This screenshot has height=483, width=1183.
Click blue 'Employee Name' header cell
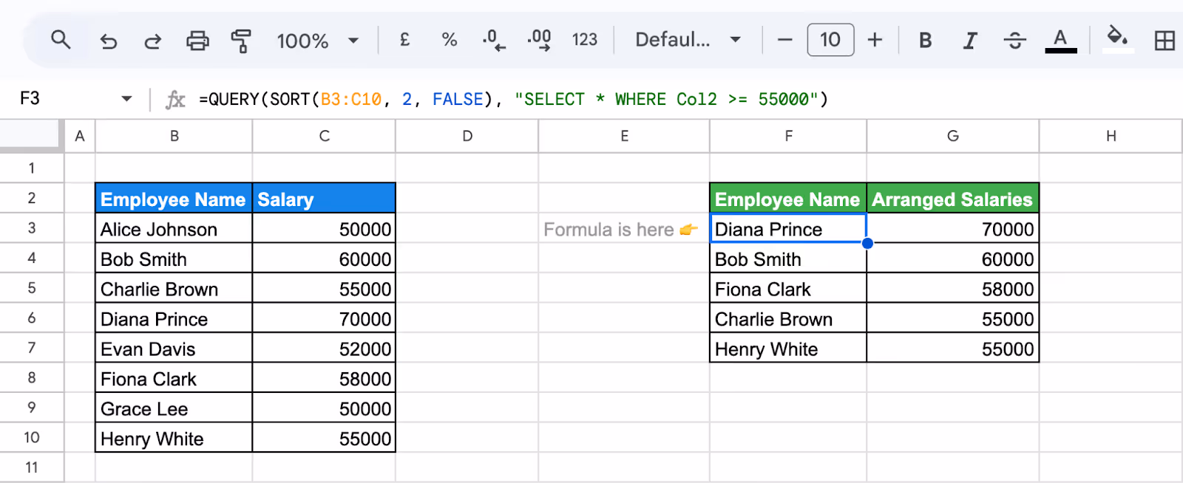pyautogui.click(x=174, y=199)
